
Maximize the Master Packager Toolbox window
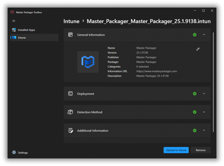(x=203, y=11)
